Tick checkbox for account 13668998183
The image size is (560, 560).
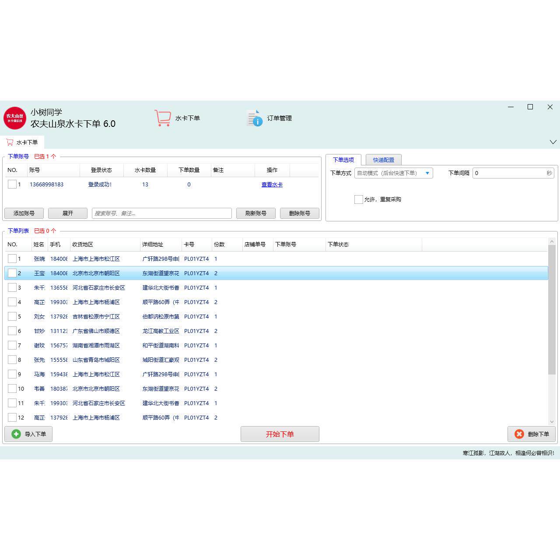coord(12,185)
